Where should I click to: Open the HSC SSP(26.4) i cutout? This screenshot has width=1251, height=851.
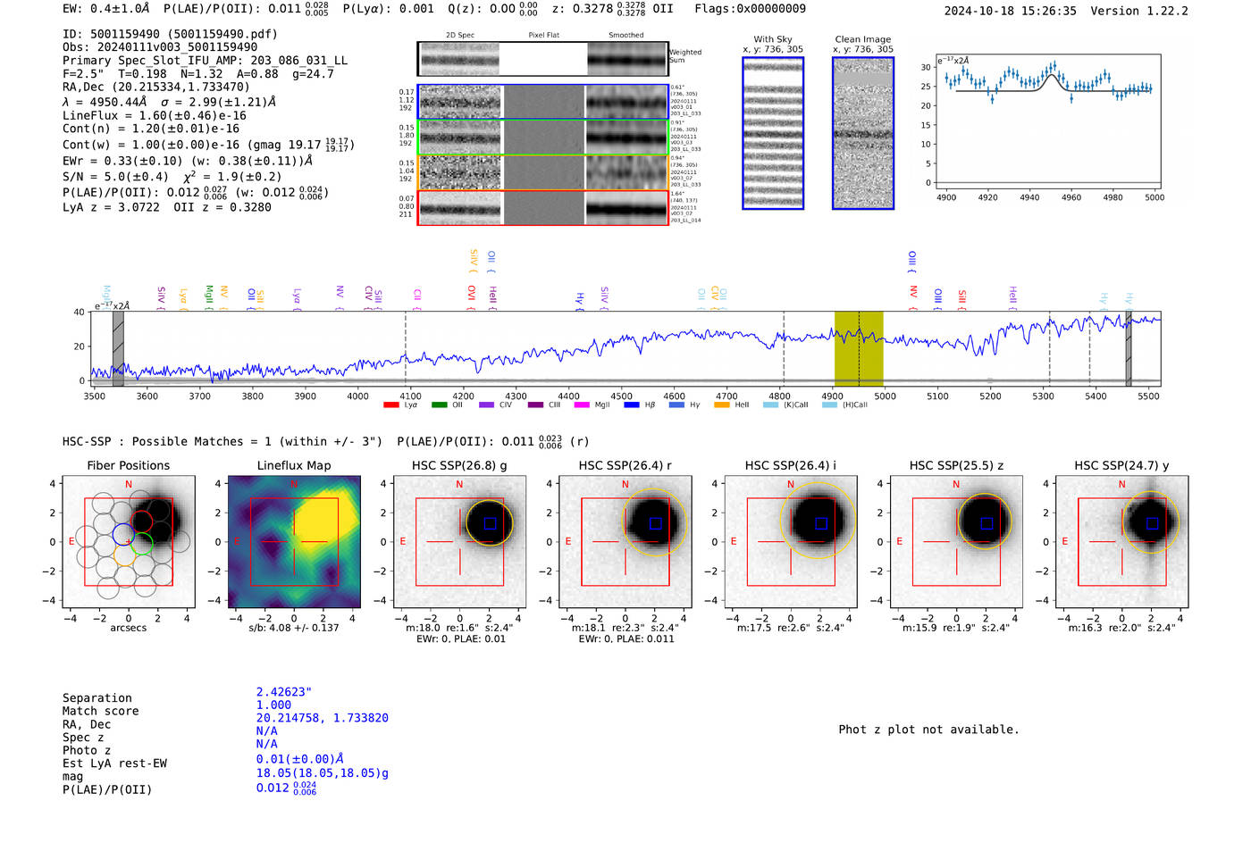tap(791, 542)
